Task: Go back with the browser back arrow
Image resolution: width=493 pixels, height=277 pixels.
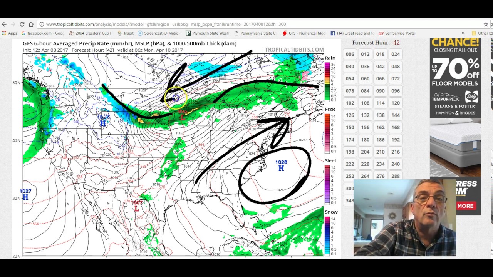Action: pyautogui.click(x=4, y=24)
